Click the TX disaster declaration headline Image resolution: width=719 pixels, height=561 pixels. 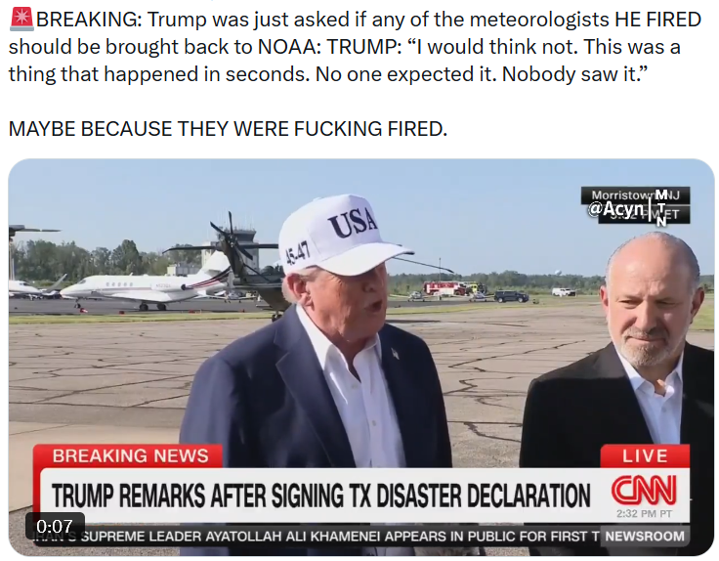[x=321, y=496]
